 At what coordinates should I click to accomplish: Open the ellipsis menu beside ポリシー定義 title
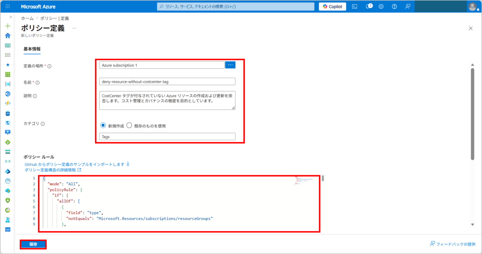74,29
